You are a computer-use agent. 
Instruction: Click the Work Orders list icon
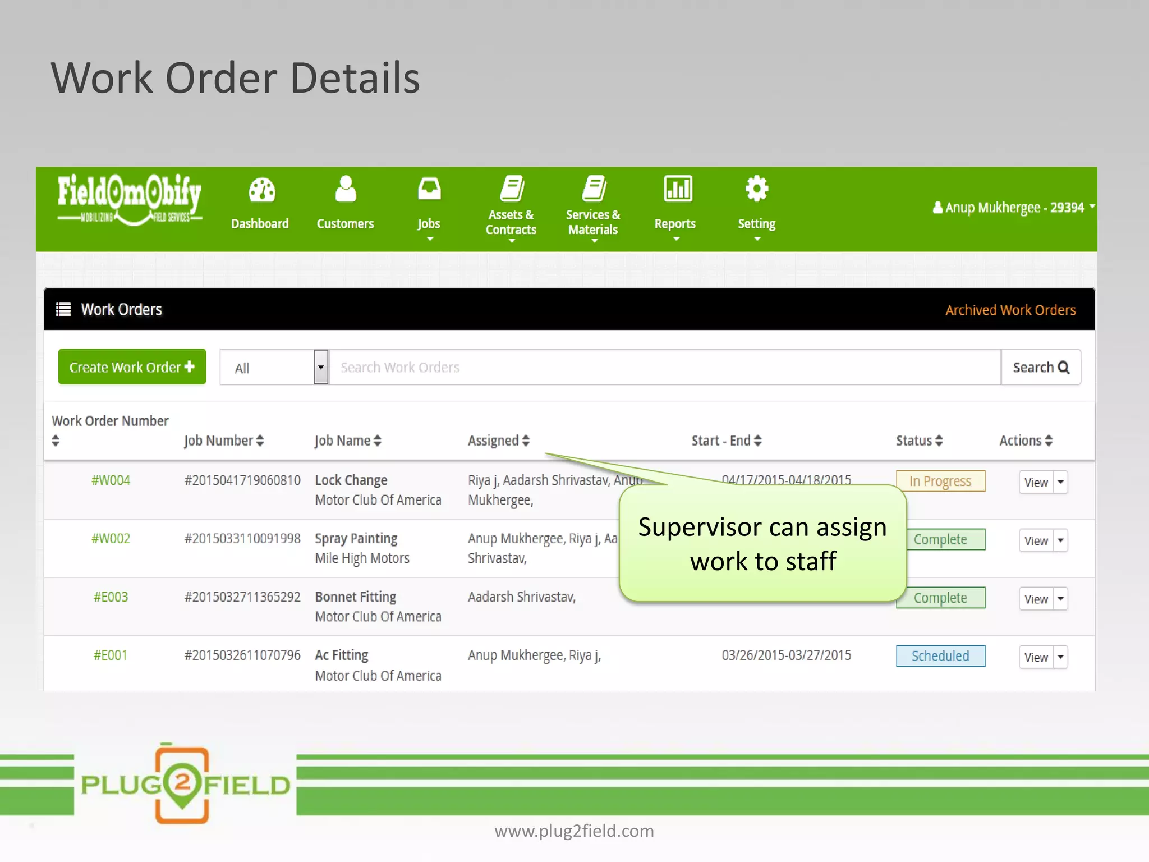pyautogui.click(x=63, y=309)
